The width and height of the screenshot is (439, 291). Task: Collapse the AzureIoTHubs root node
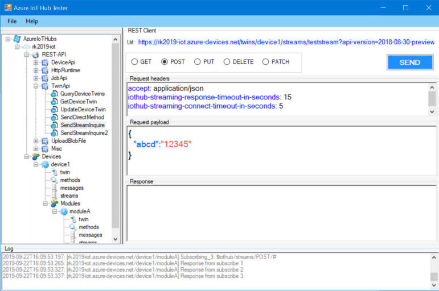pos(8,39)
